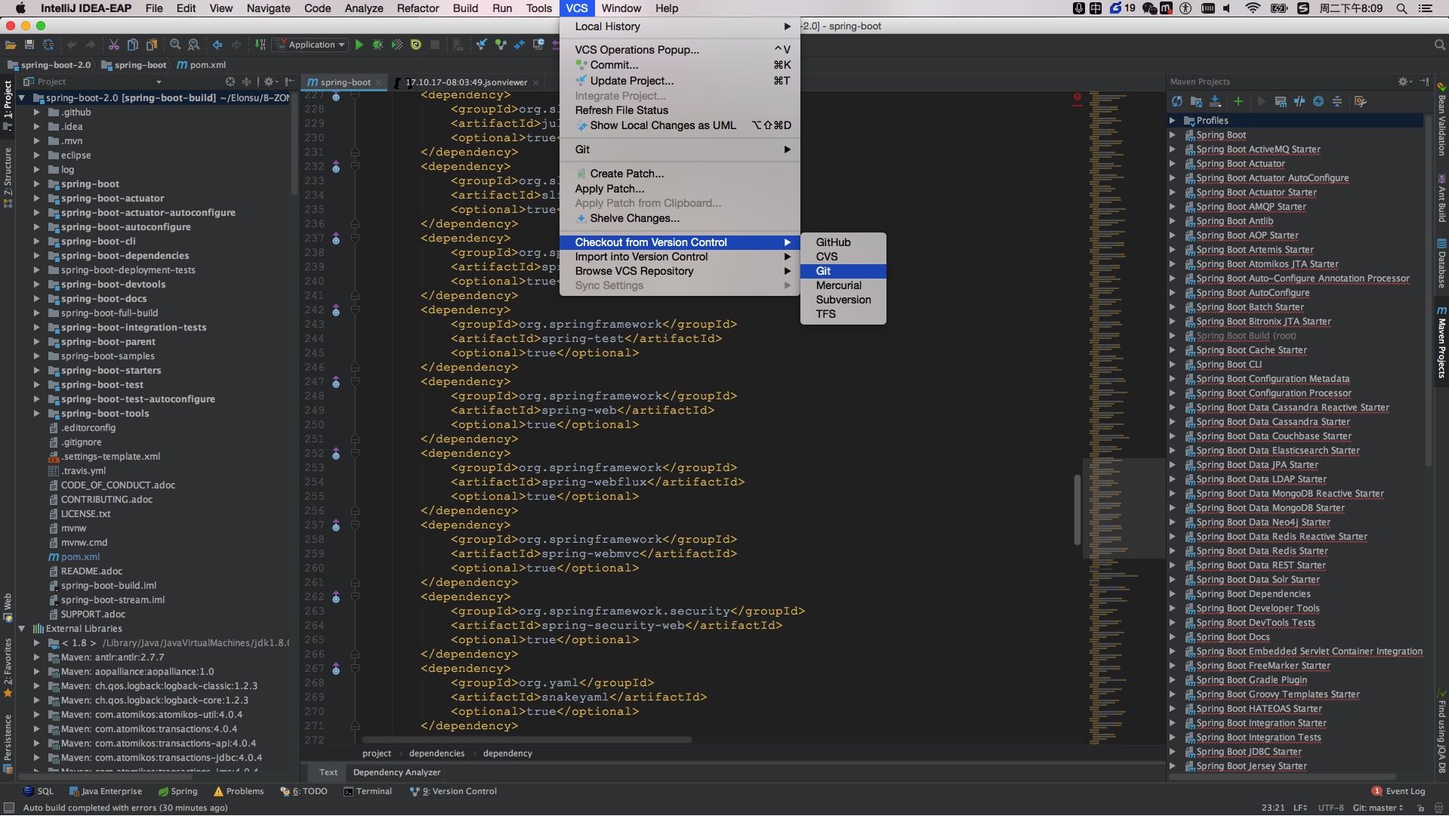This screenshot has height=816, width=1449.
Task: Click the Synchronize toolbar icon
Action: click(x=48, y=45)
